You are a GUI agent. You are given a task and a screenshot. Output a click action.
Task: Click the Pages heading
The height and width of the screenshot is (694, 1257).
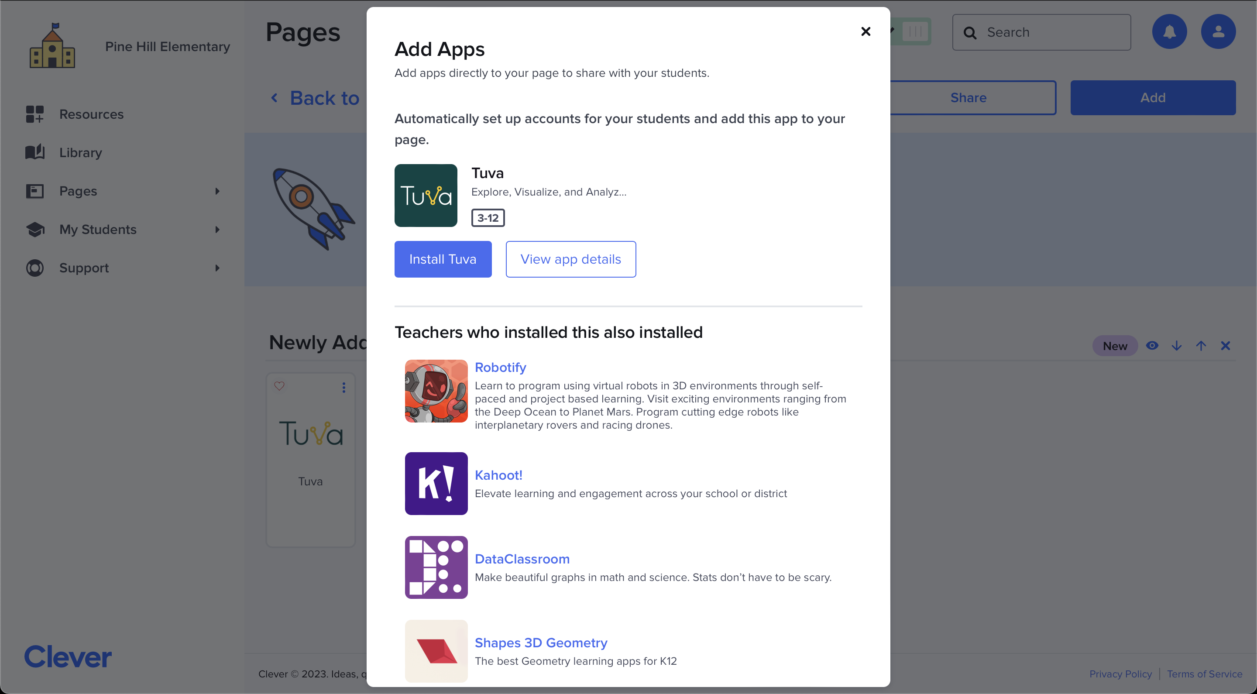tap(303, 33)
